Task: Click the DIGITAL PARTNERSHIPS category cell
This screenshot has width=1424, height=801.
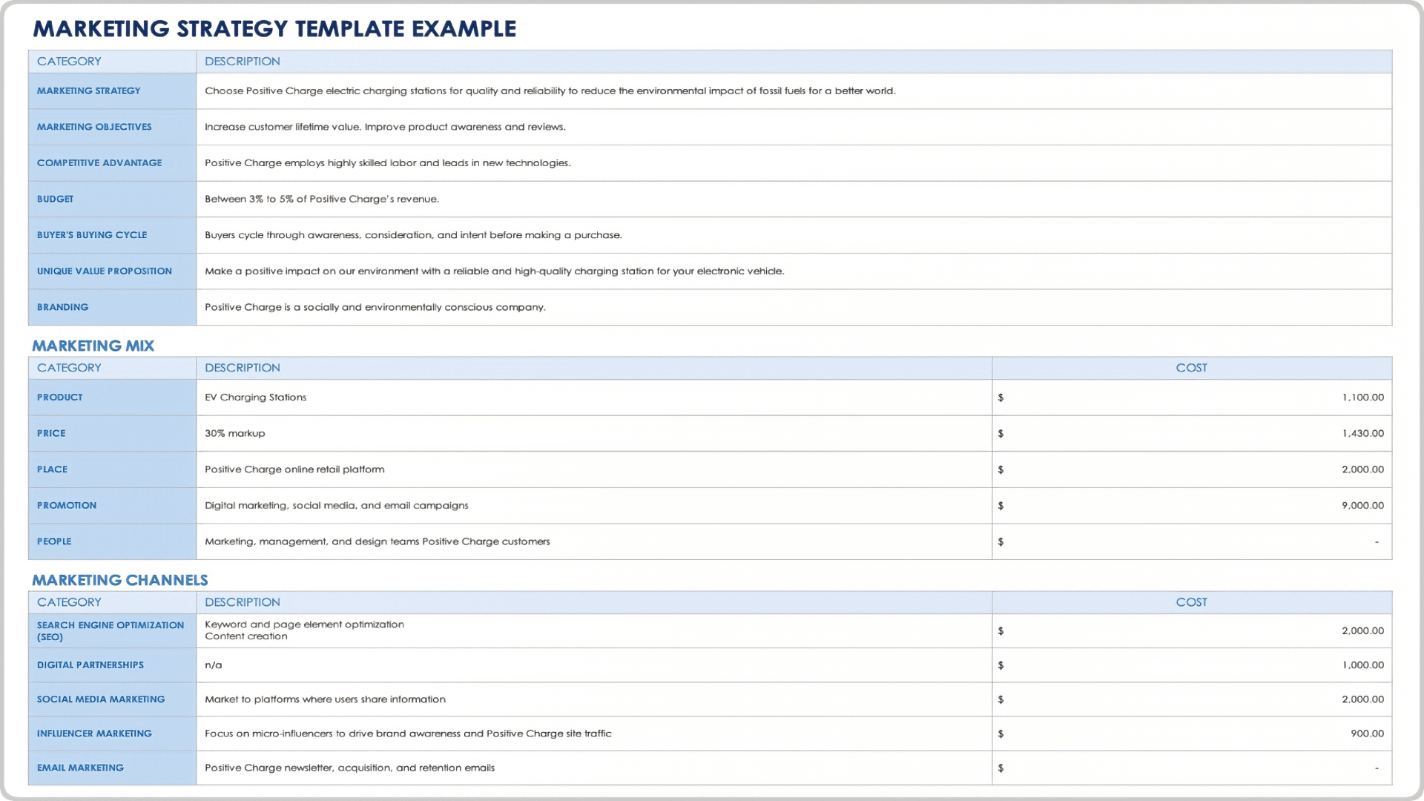Action: (x=112, y=665)
